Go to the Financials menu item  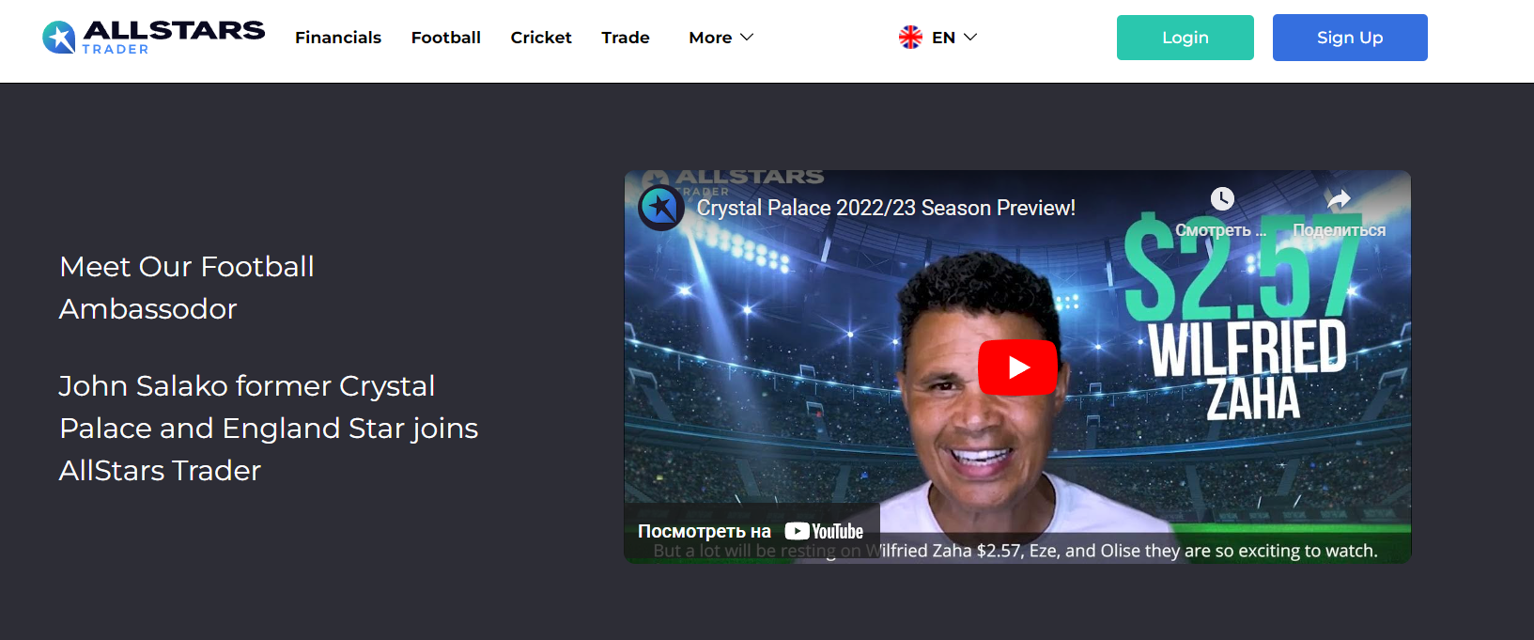click(338, 38)
